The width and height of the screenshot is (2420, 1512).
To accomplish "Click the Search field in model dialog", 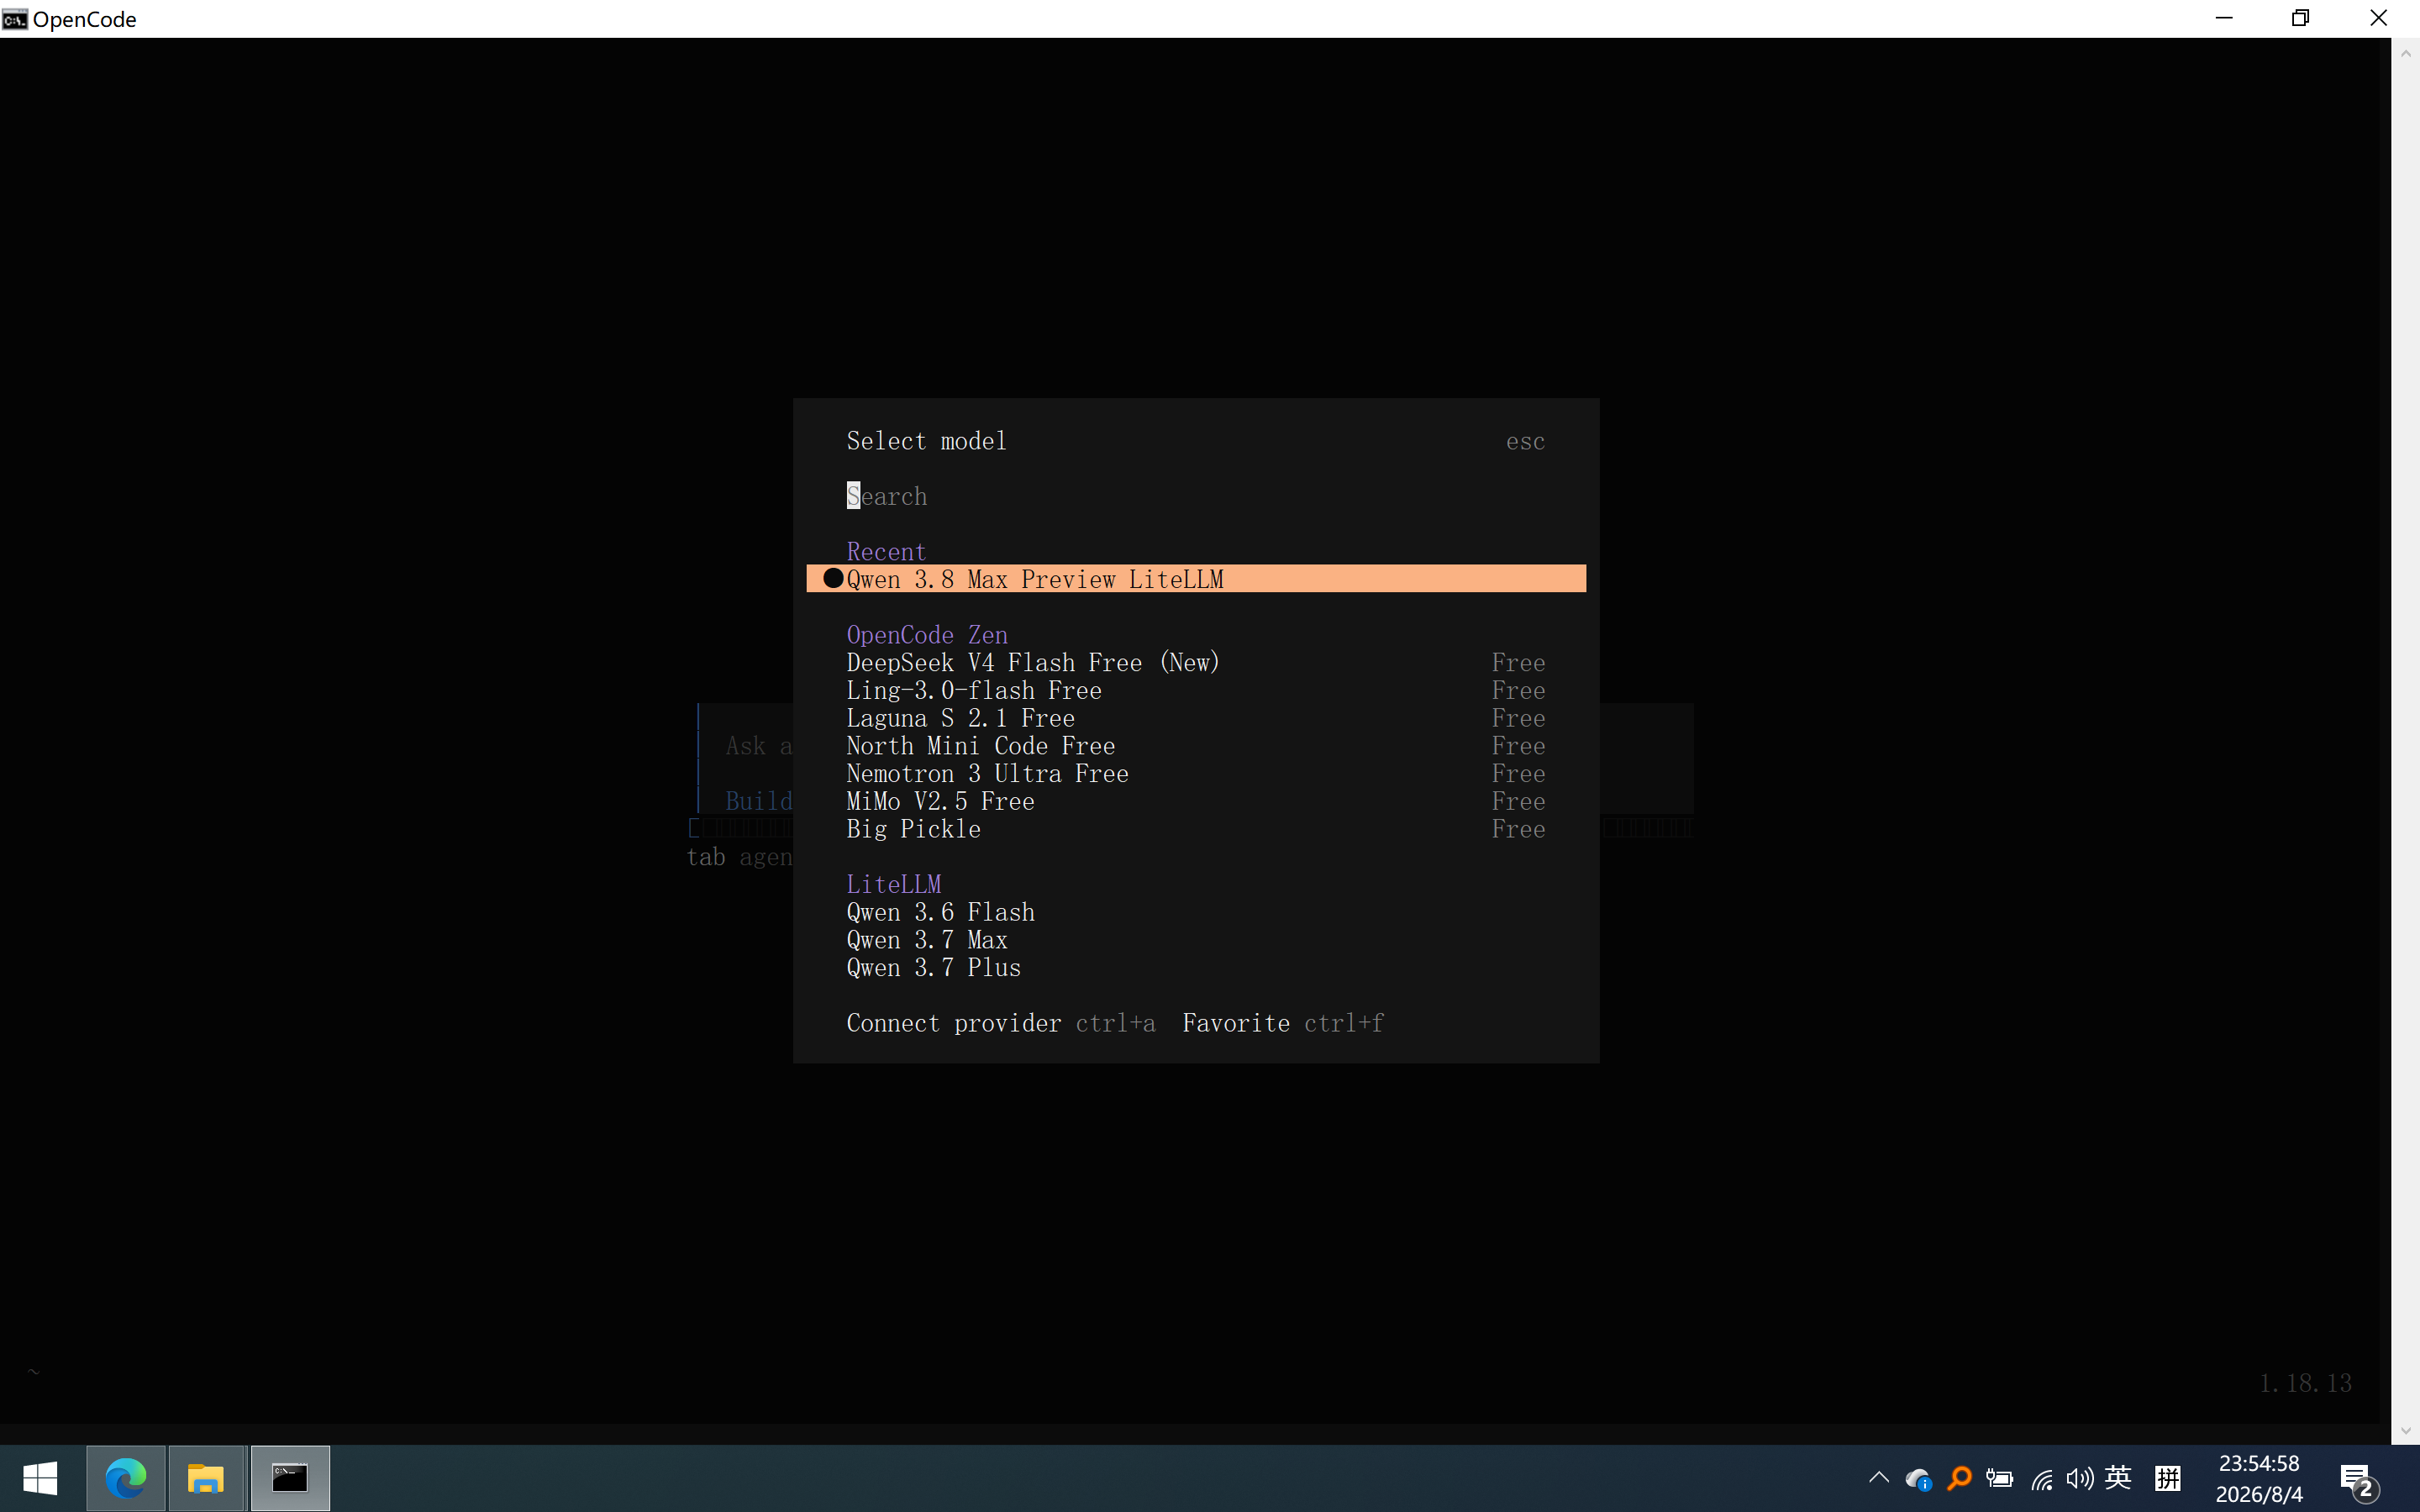I will [x=1196, y=496].
